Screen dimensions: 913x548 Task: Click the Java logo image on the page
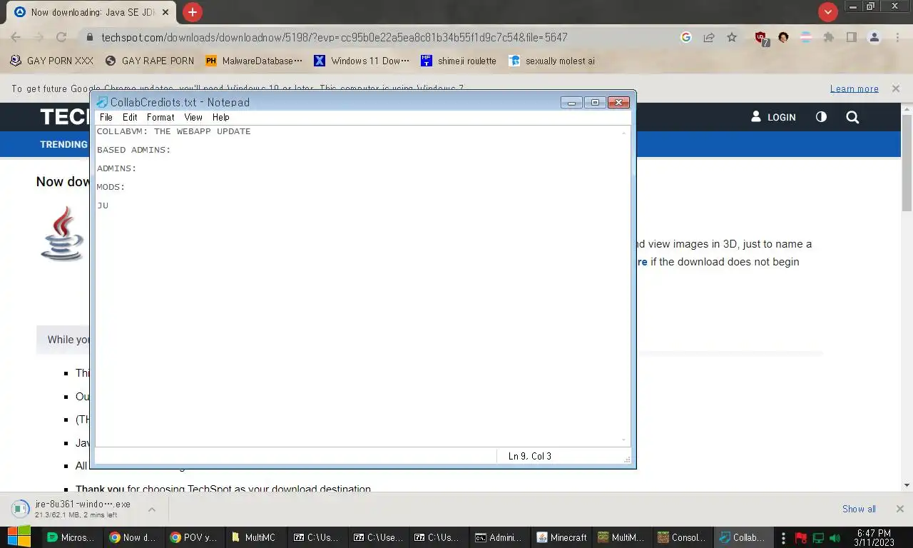[62, 233]
